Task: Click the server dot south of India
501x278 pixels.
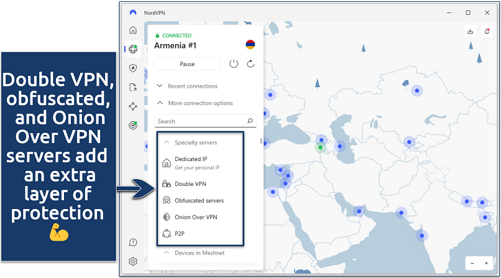Action: (x=422, y=236)
